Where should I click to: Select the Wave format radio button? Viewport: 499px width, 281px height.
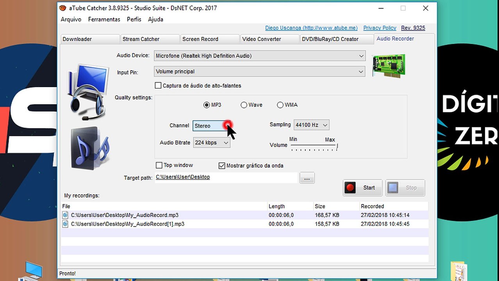point(244,105)
